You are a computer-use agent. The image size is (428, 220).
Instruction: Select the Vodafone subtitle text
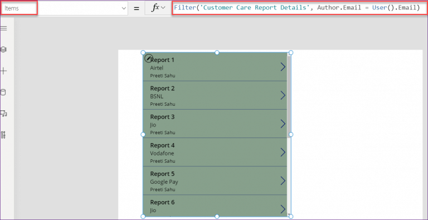(x=162, y=153)
